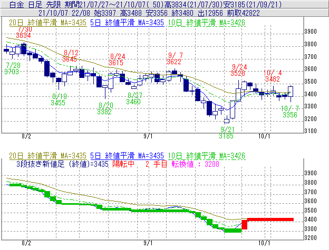Click top chart 20日 終値平滑 MA=3435 legend
Screen dimensions: 329x250
point(48,23)
